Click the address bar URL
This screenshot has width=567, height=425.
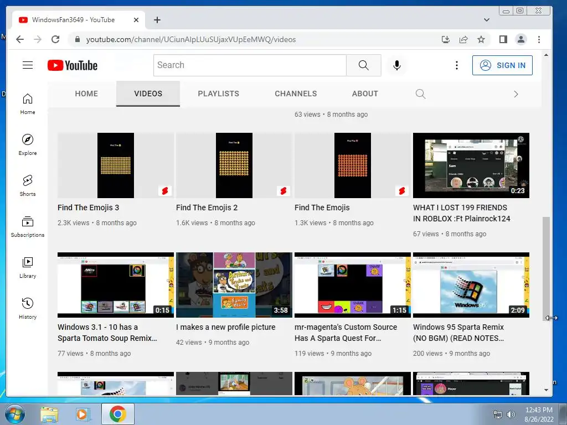click(191, 39)
